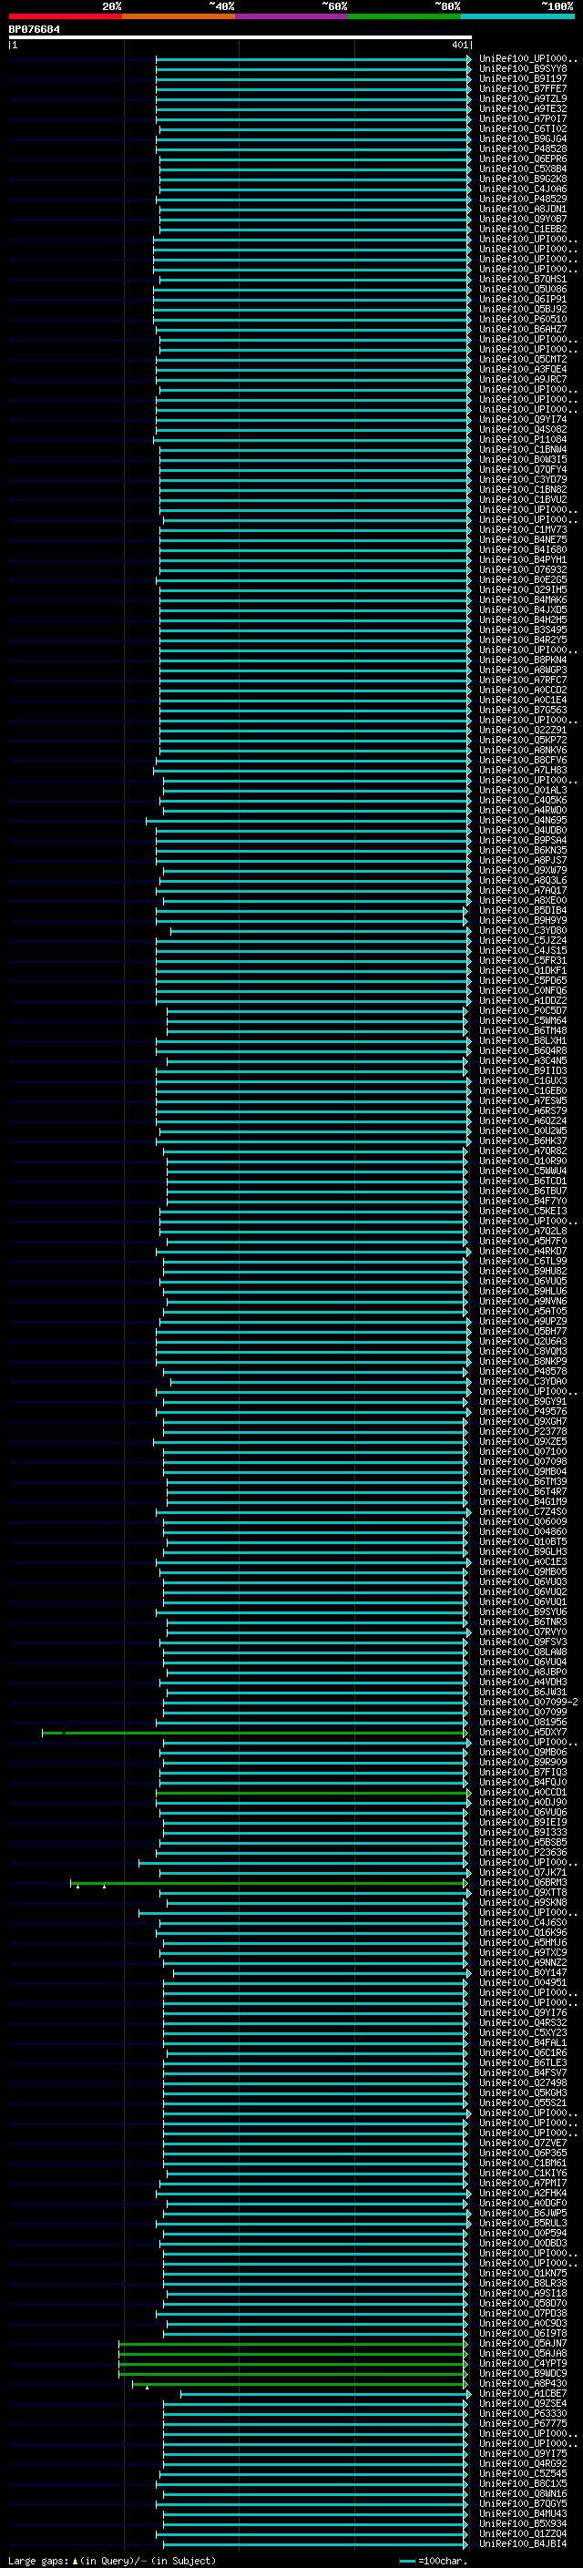Select the UniRef100_B0Y147 label
The height and width of the screenshot is (2568, 583).
(x=523, y=1973)
